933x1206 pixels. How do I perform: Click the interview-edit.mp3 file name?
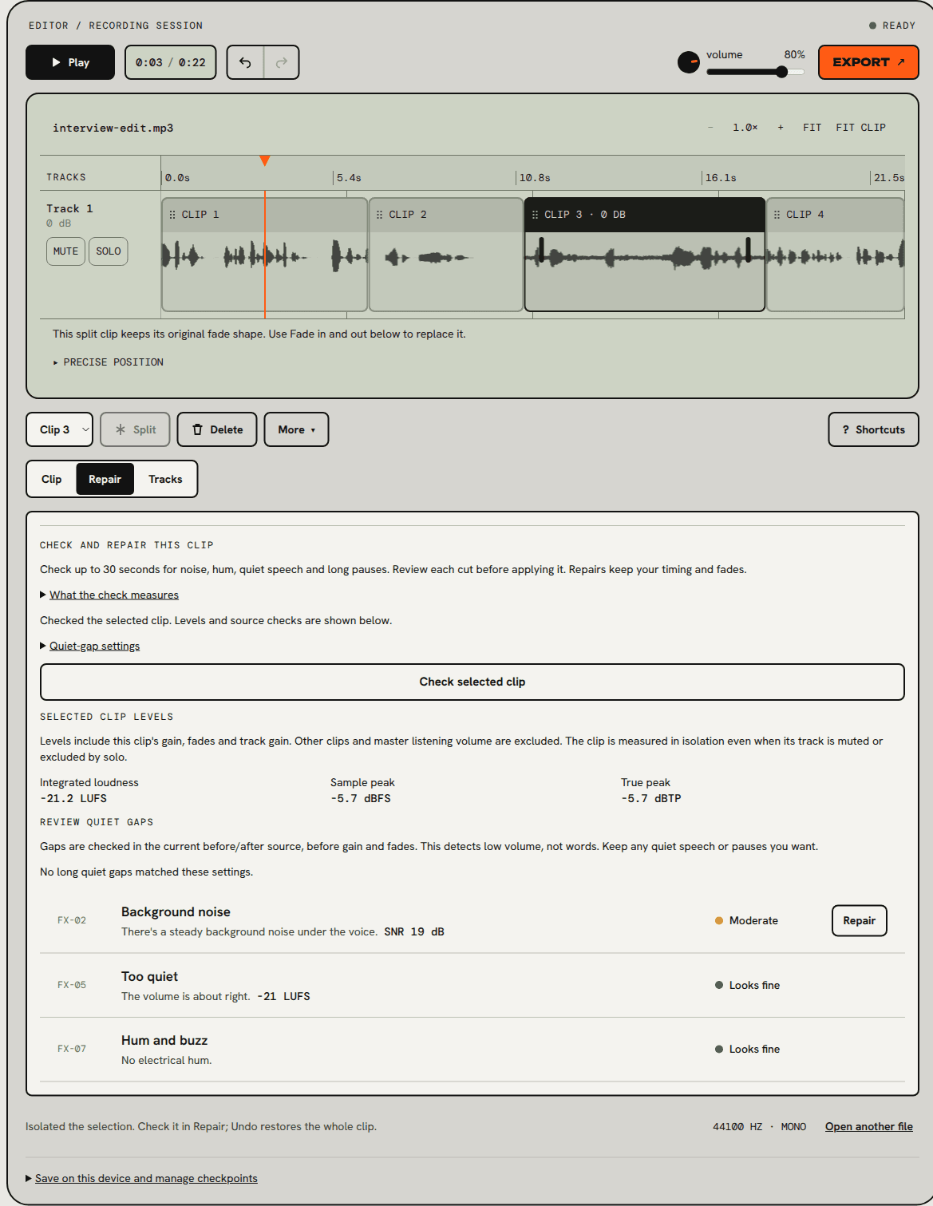coord(113,128)
